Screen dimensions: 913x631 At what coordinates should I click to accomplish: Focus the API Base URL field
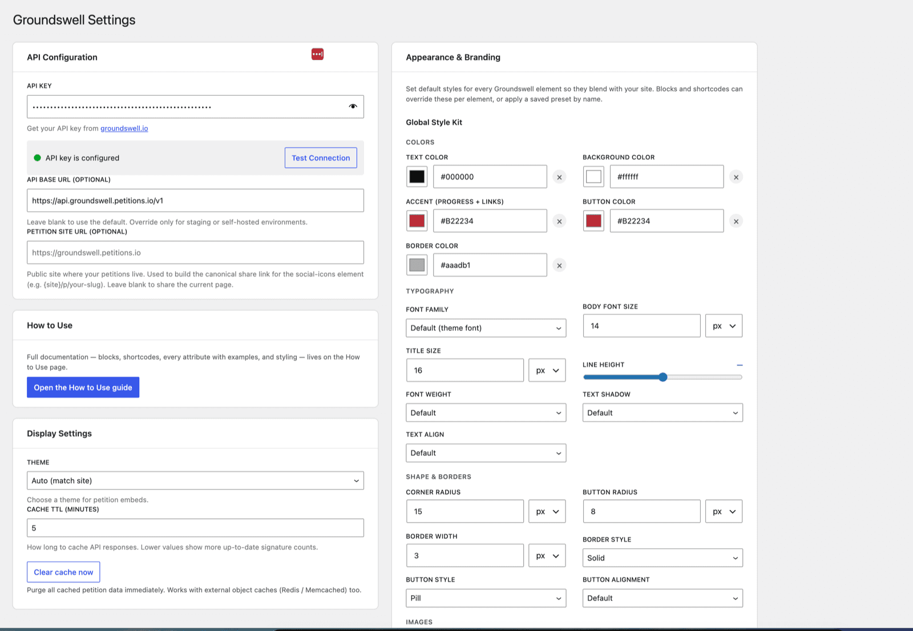pyautogui.click(x=195, y=200)
